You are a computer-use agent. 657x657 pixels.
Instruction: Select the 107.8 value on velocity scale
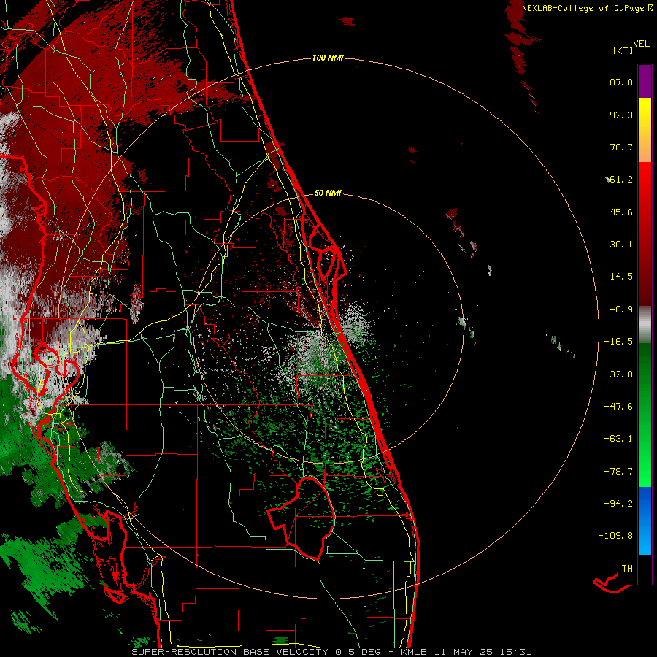click(x=618, y=82)
